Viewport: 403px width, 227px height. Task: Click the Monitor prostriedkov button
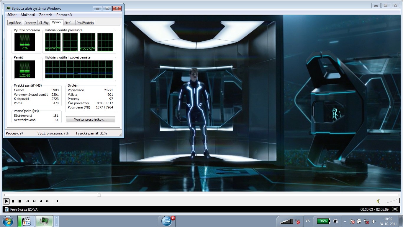(91, 119)
